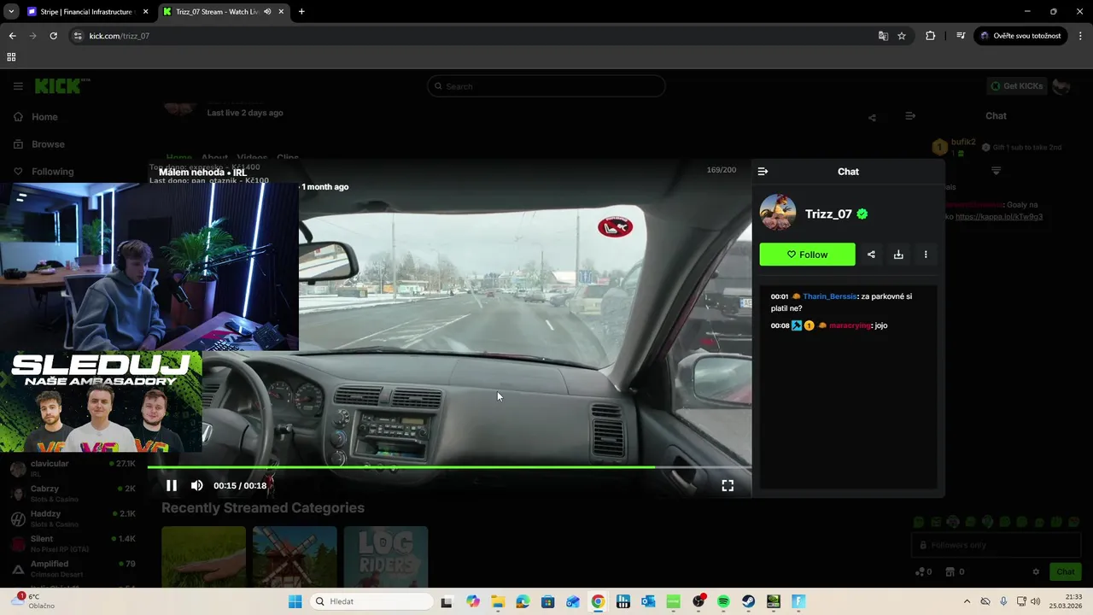The width and height of the screenshot is (1093, 615).
Task: Open the windmill category thumbnail
Action: click(x=295, y=557)
